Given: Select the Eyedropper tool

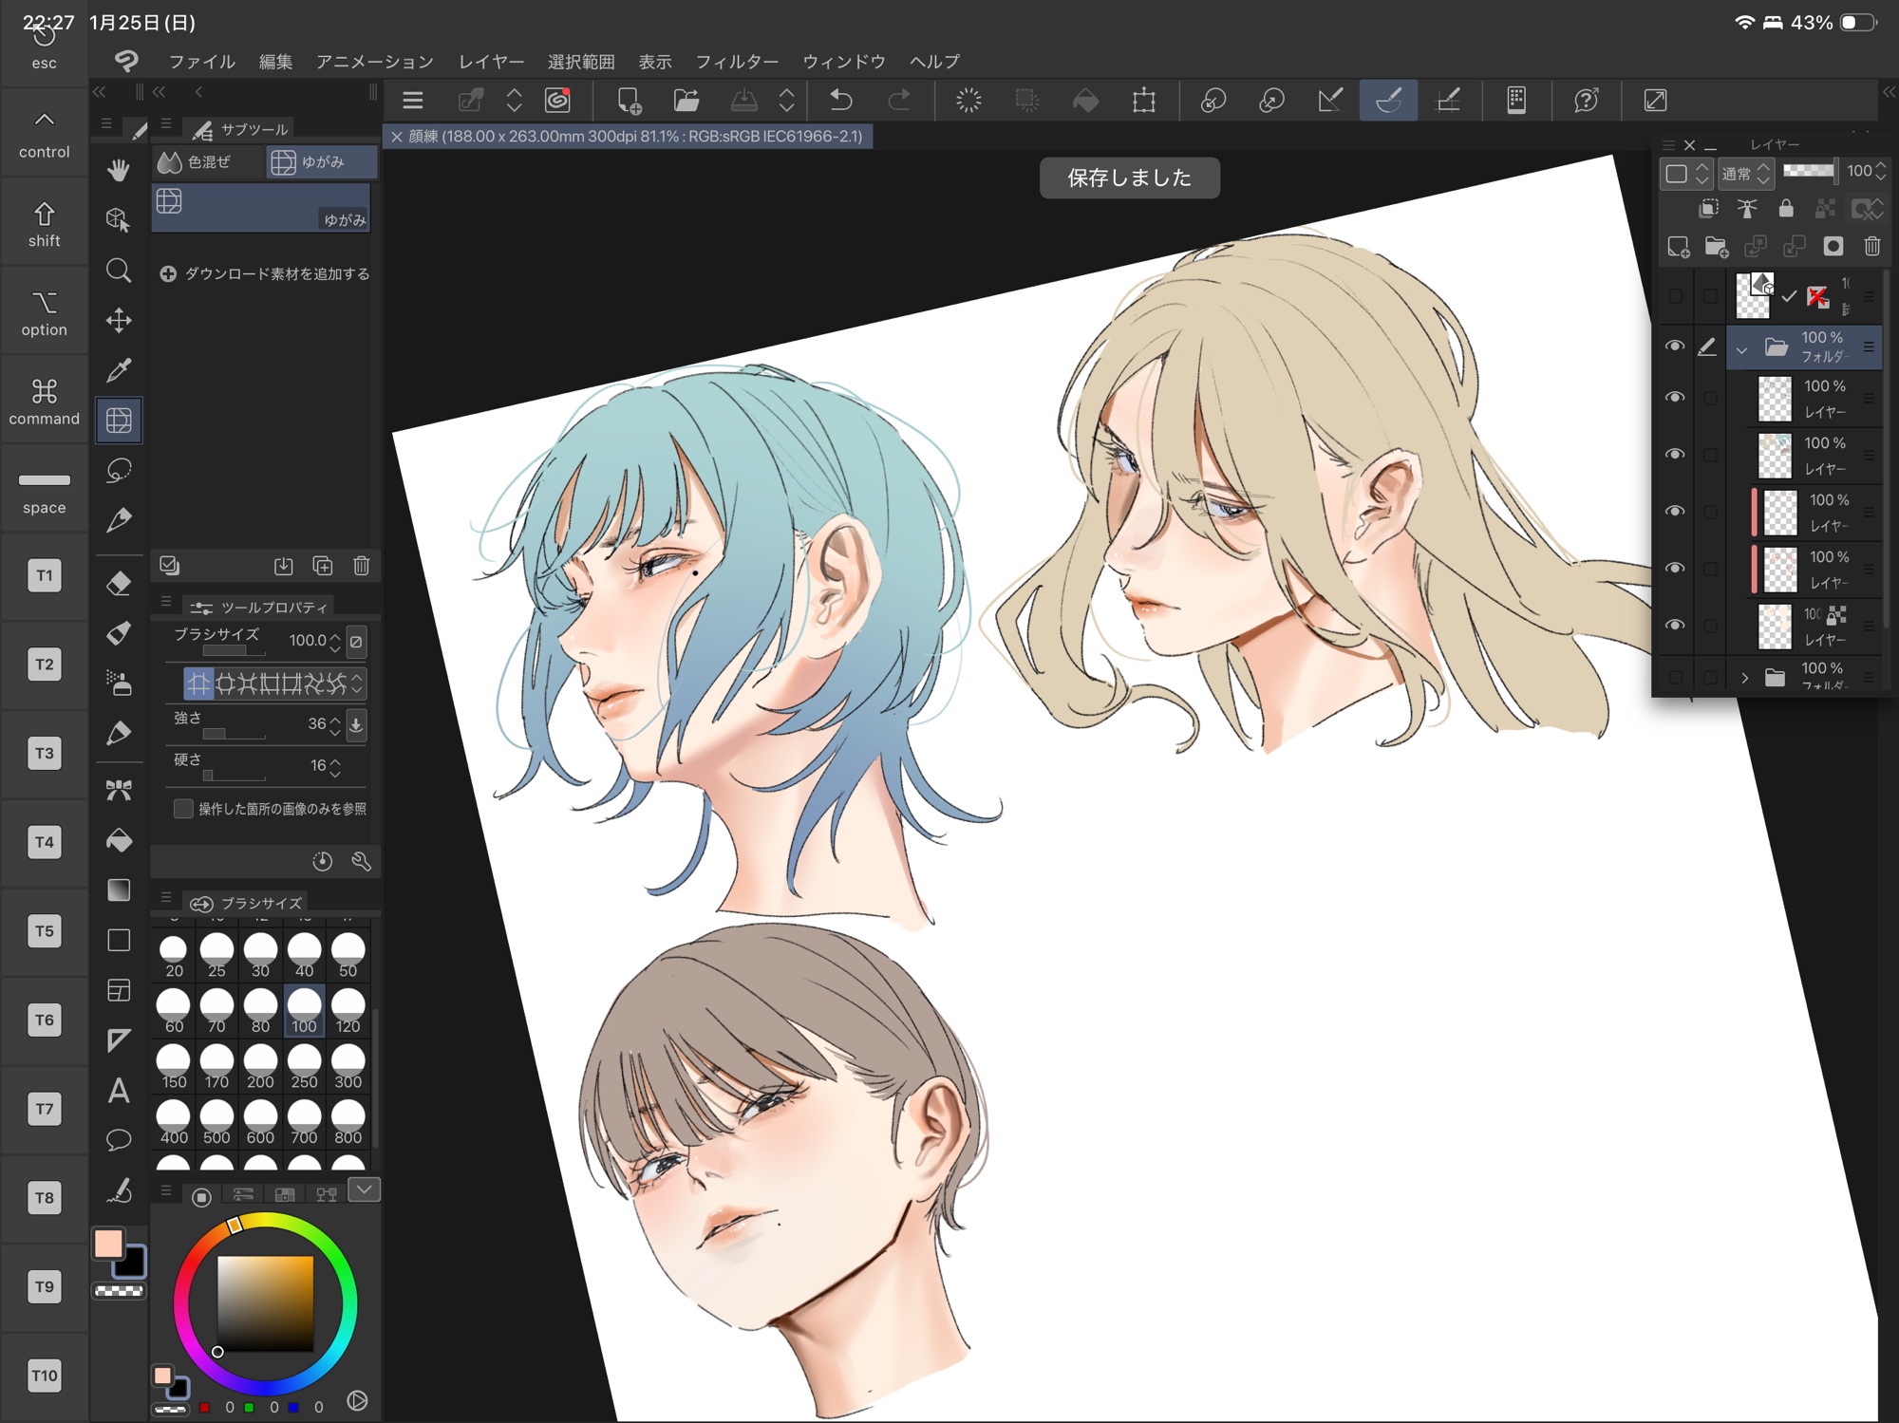Looking at the screenshot, I should (x=119, y=370).
